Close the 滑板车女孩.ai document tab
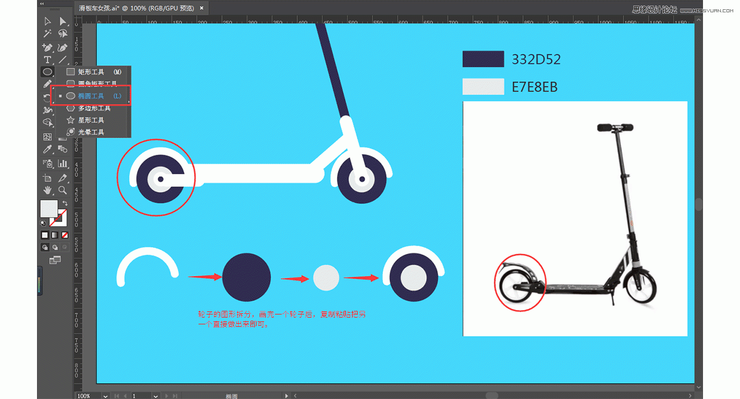This screenshot has width=740, height=399. (x=202, y=8)
